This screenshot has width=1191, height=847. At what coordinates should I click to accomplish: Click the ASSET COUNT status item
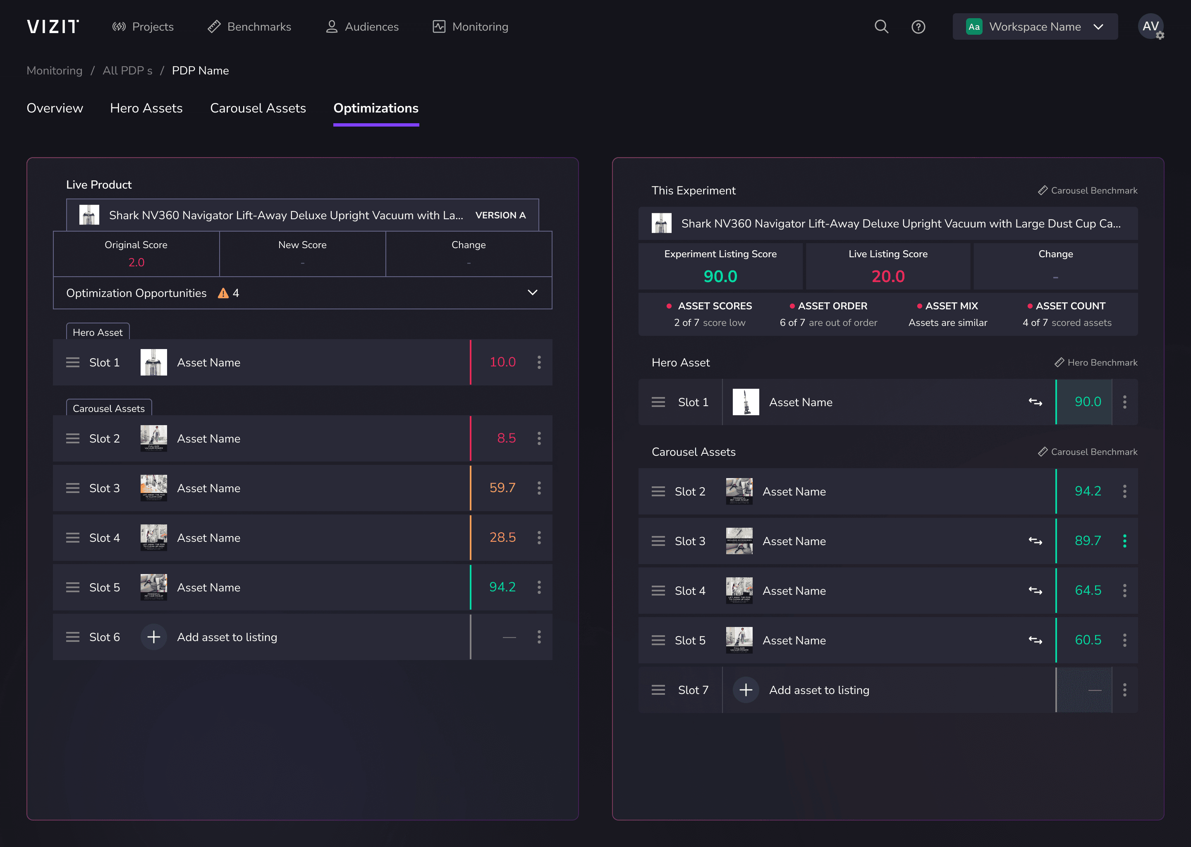[1067, 314]
